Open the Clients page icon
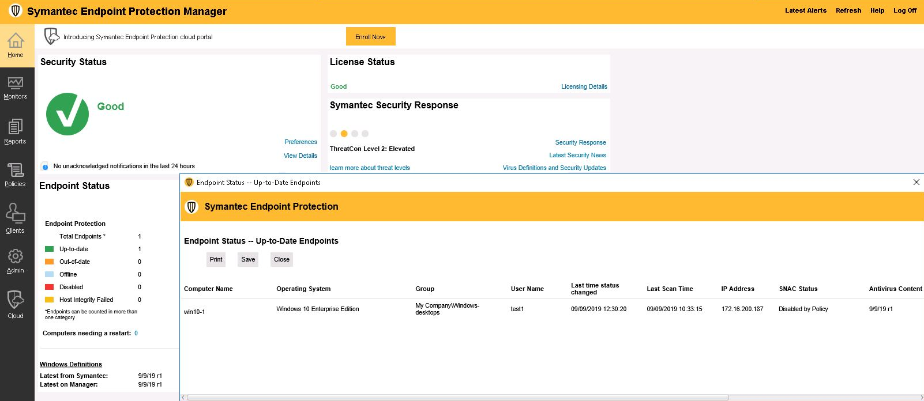The image size is (924, 401). pyautogui.click(x=16, y=214)
